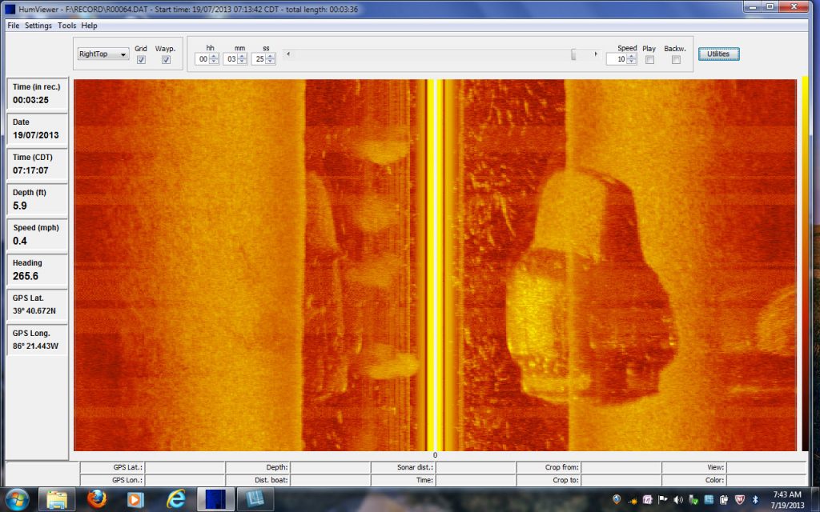Click the HumViewer taskbar icon
The height and width of the screenshot is (512, 820).
pyautogui.click(x=215, y=499)
